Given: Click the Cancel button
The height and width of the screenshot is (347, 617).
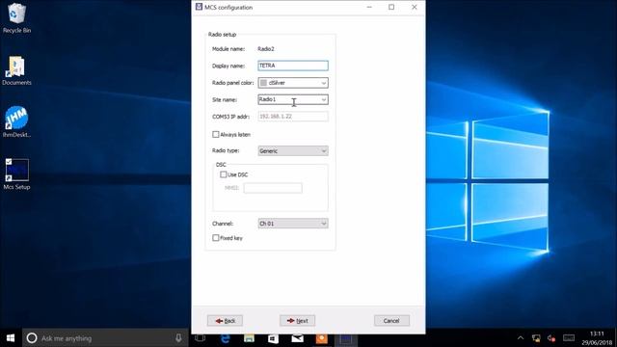Looking at the screenshot, I should (392, 321).
